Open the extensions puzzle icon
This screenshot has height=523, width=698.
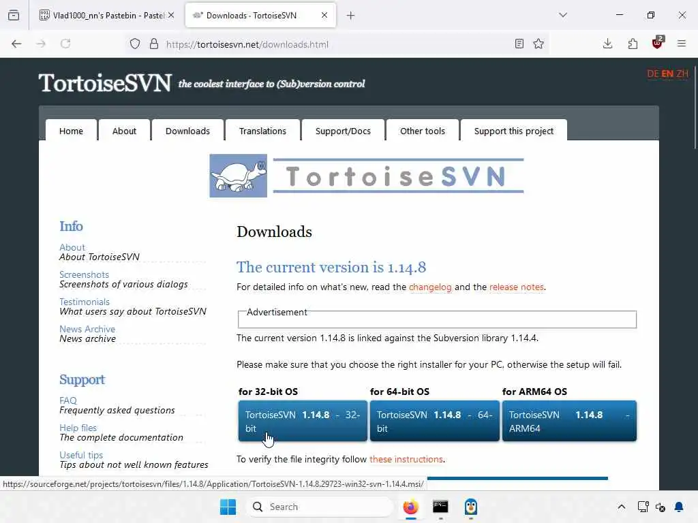tap(633, 44)
